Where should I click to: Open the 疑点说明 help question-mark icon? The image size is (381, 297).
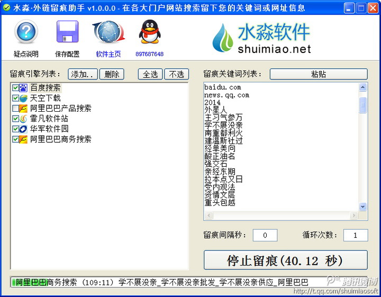coord(26,32)
